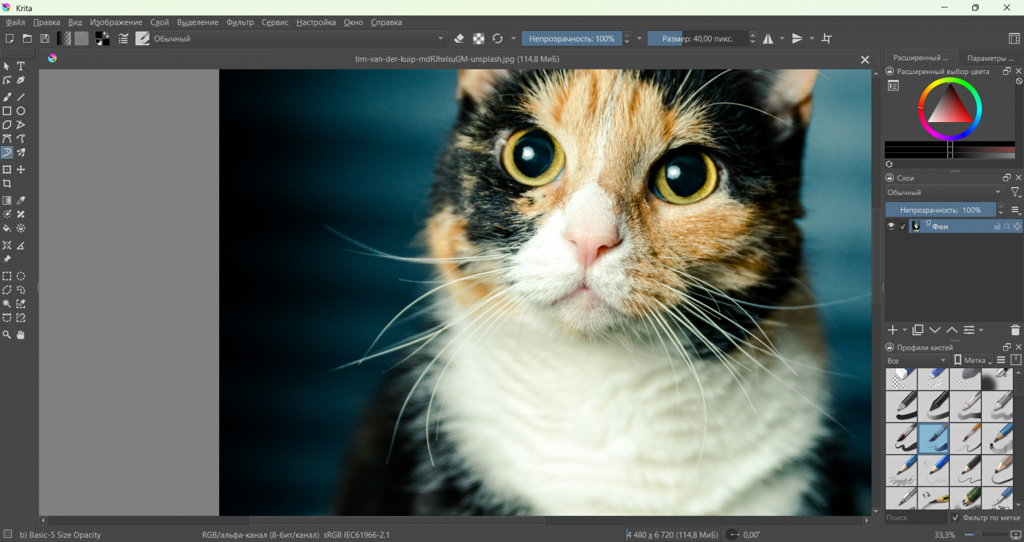Hide the Фон layer visibility
The width and height of the screenshot is (1024, 542).
[x=891, y=226]
